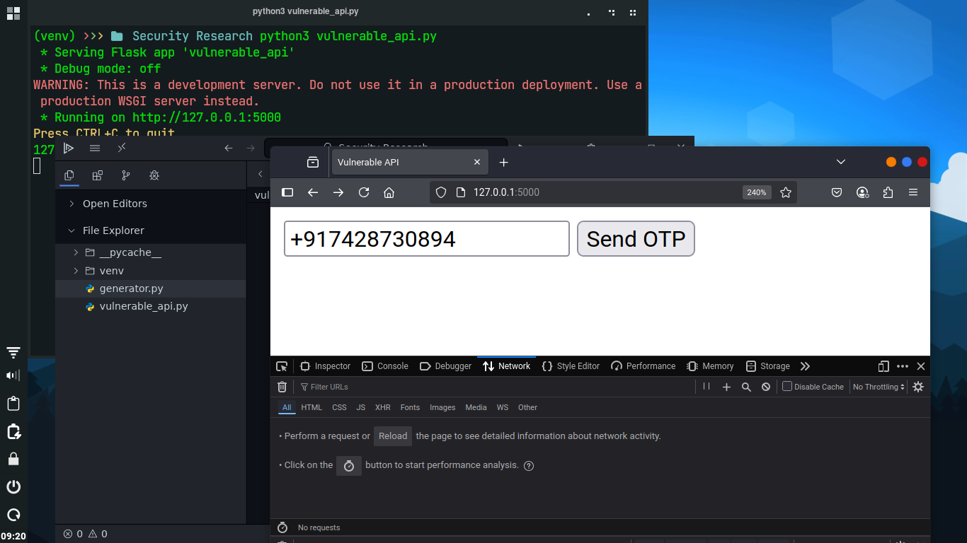Open request search with the magnifier icon
The image size is (967, 543).
pyautogui.click(x=745, y=387)
